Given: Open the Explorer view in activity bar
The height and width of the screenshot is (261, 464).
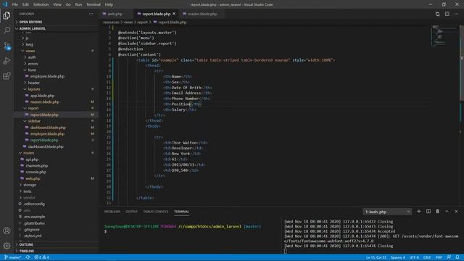Looking at the screenshot, I should 7,15.
